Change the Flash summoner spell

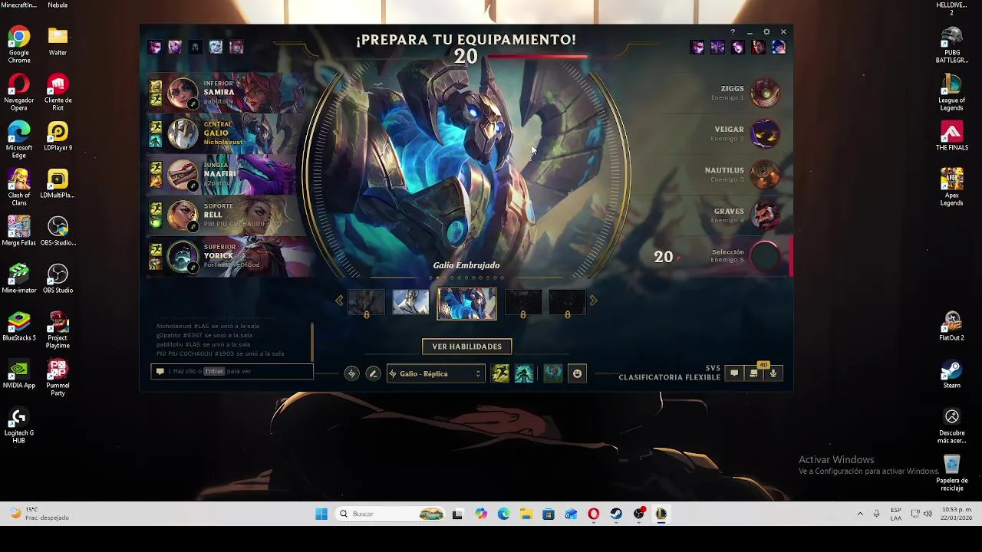click(x=500, y=373)
